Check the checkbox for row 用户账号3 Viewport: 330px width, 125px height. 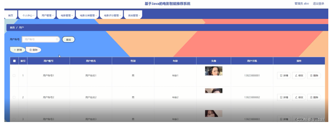pos(14,119)
